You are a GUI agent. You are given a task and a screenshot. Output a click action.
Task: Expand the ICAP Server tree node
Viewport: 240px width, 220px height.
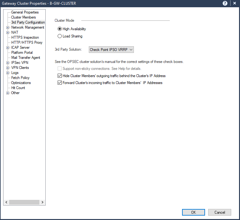(x=8, y=48)
